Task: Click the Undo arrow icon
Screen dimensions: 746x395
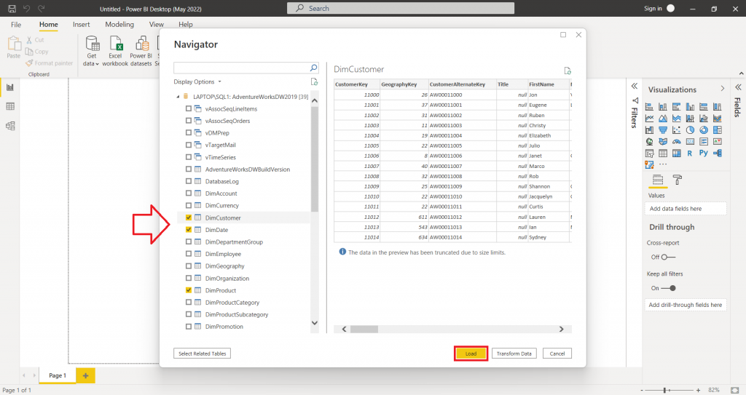Action: (27, 9)
